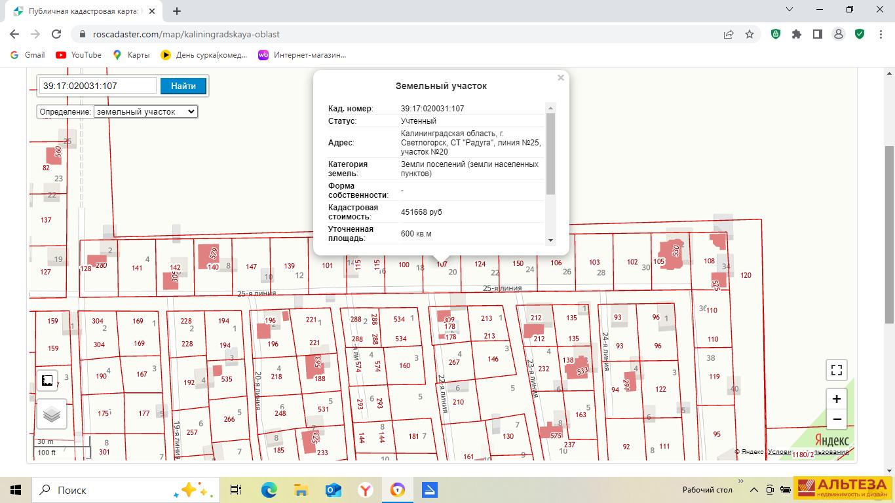Activate the ruler measurement tool
Image resolution: width=895 pixels, height=503 pixels.
(x=47, y=380)
